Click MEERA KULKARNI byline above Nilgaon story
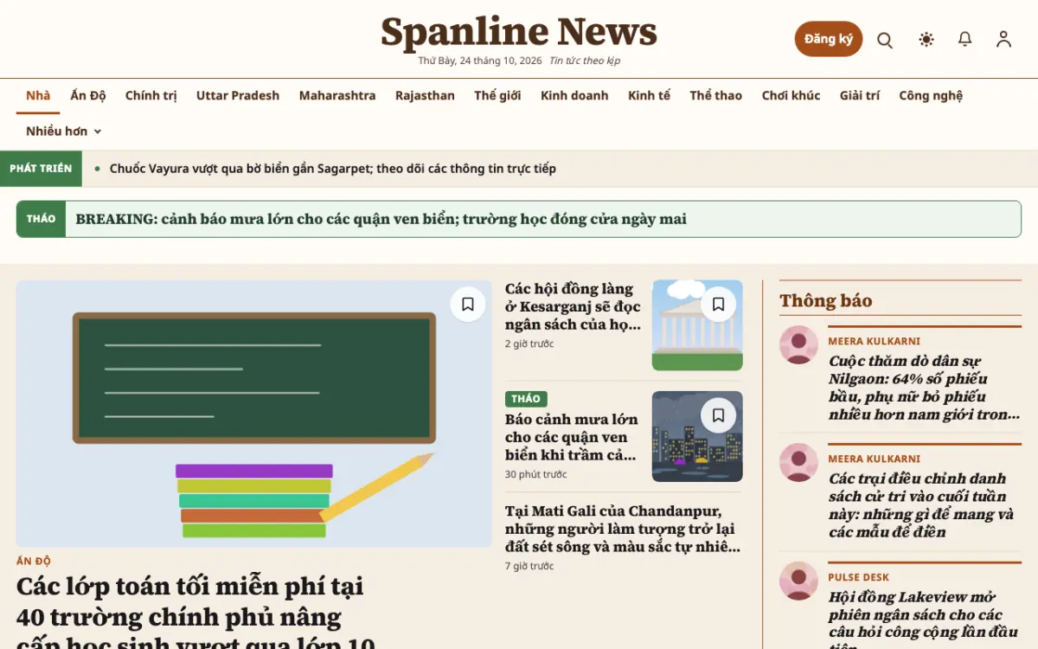This screenshot has width=1038, height=649. (875, 342)
